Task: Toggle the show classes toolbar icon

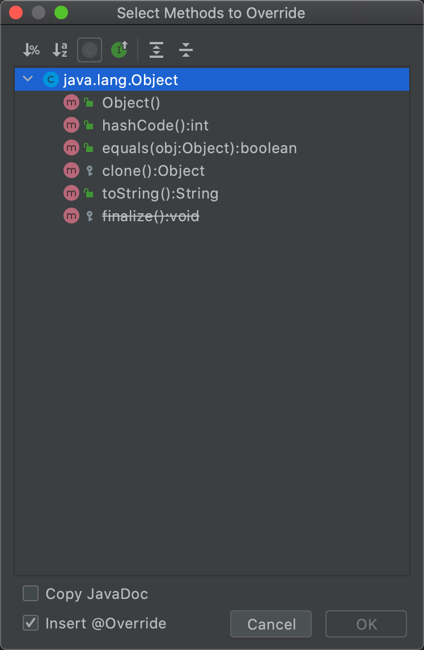Action: click(90, 50)
